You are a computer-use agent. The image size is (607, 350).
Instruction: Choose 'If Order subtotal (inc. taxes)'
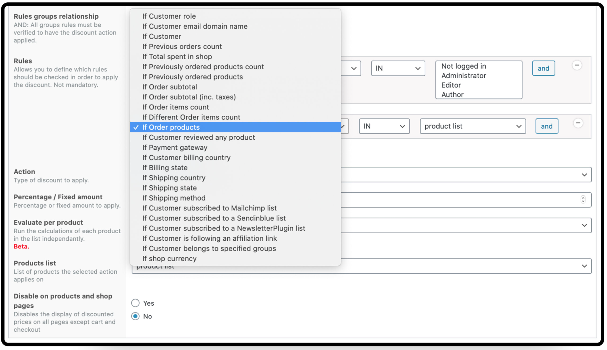189,97
